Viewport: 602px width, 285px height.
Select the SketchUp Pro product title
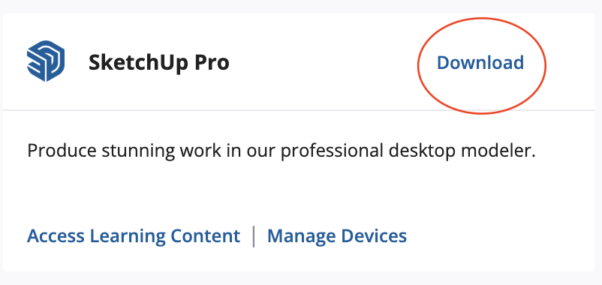(159, 62)
